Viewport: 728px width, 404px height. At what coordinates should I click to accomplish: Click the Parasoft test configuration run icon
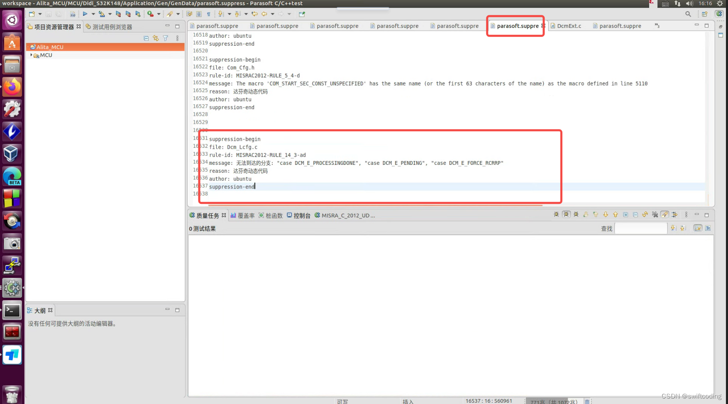pos(102,14)
